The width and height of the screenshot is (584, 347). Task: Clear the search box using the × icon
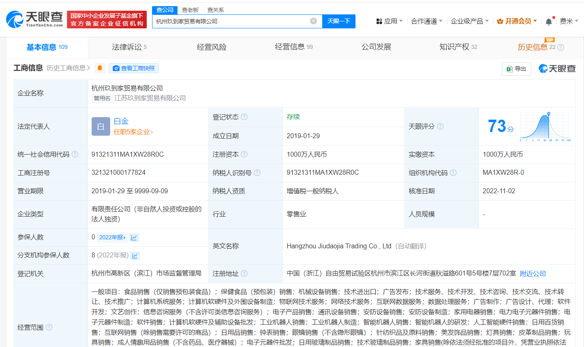314,21
